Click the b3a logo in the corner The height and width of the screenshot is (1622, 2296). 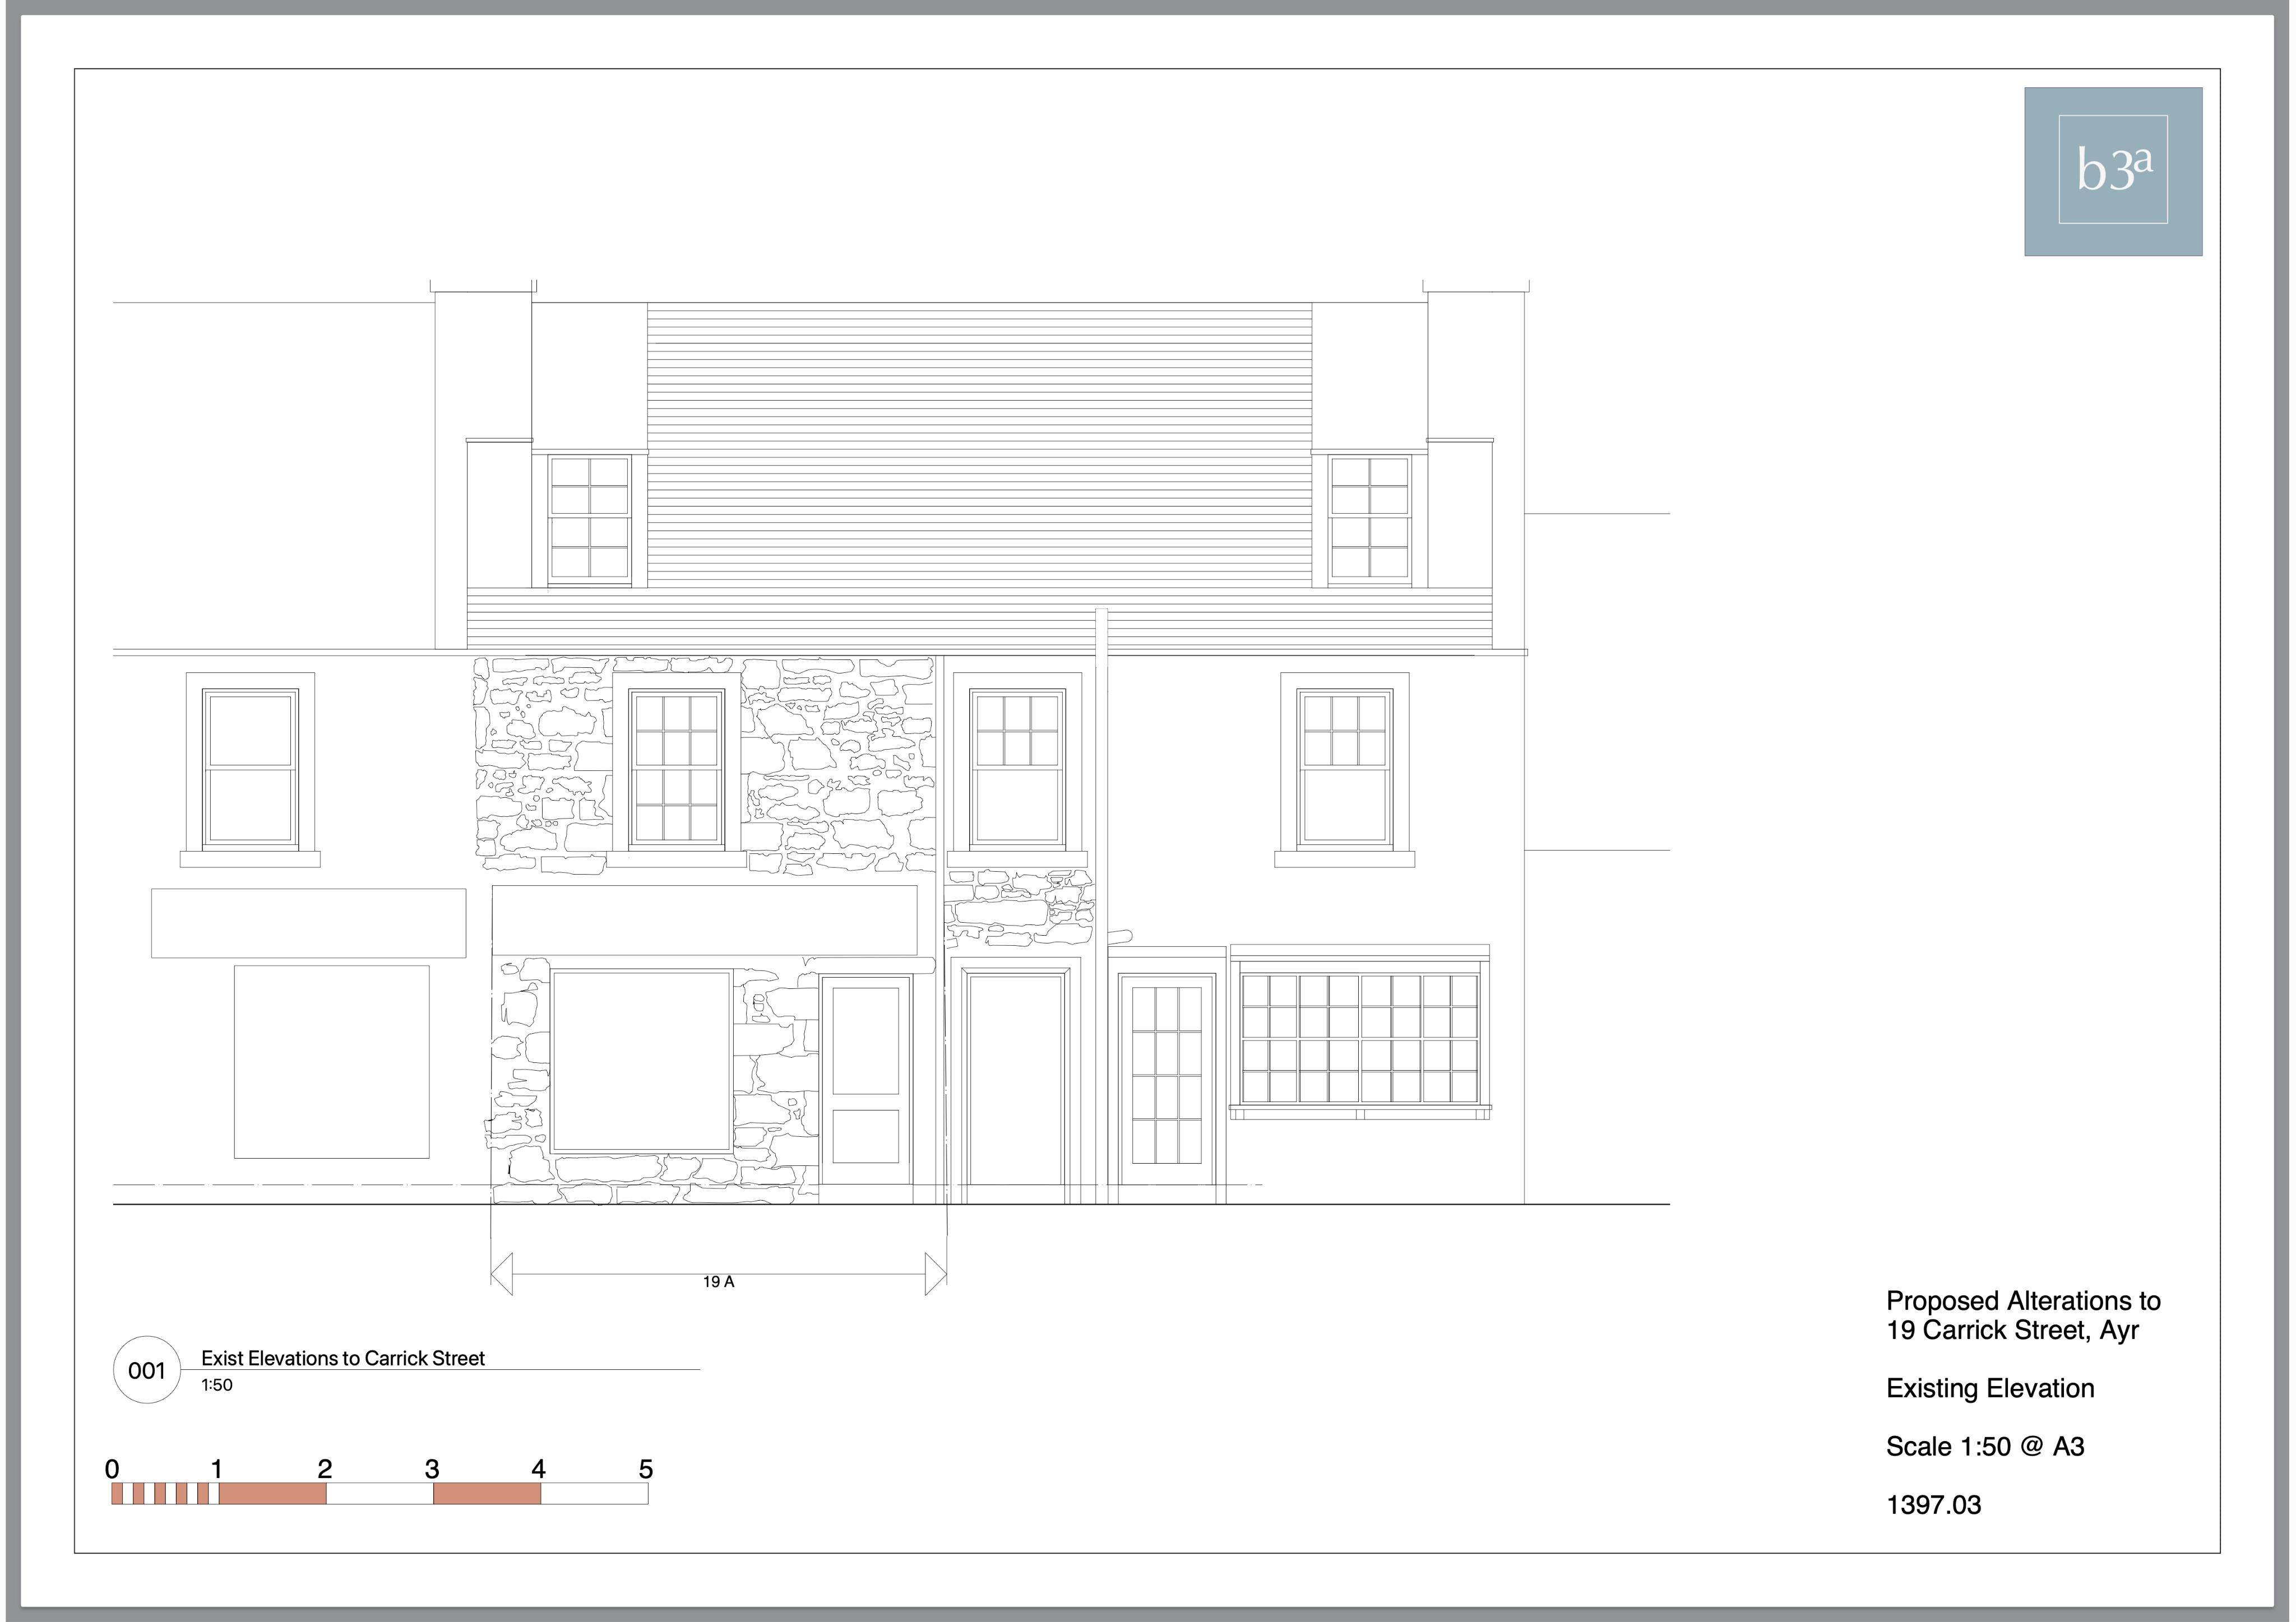(x=2113, y=171)
